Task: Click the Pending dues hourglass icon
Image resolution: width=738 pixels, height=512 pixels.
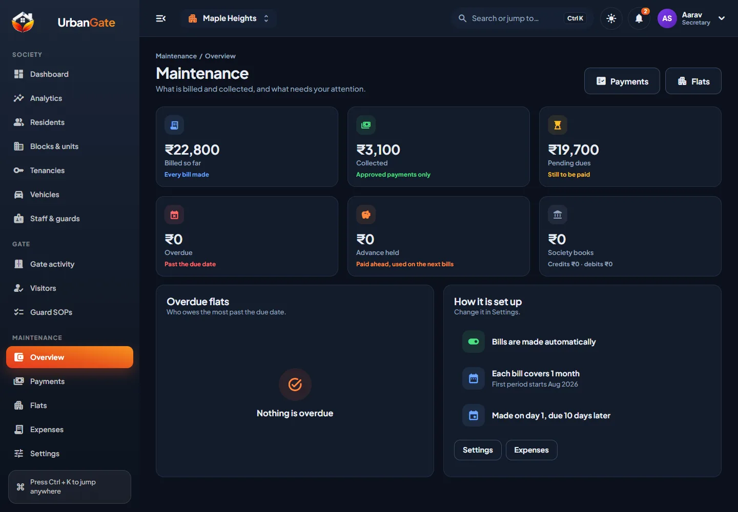Action: 558,125
